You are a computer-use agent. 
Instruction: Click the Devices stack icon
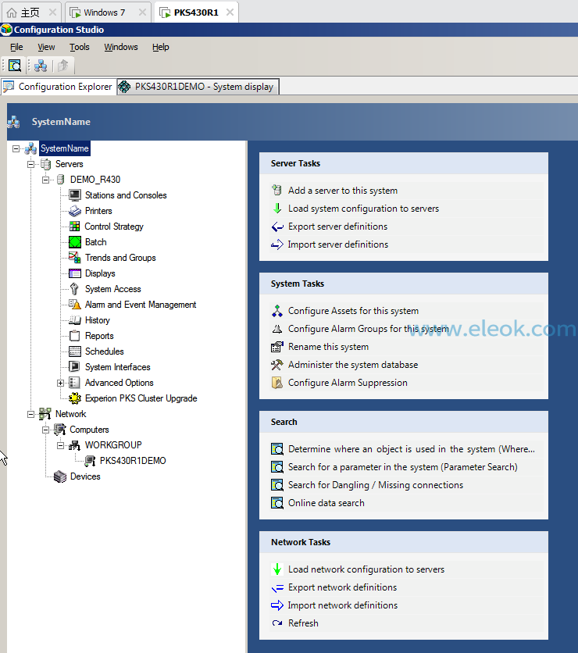60,476
